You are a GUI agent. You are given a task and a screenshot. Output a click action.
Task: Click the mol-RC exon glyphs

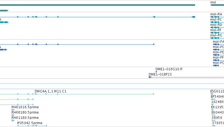click(215, 22)
